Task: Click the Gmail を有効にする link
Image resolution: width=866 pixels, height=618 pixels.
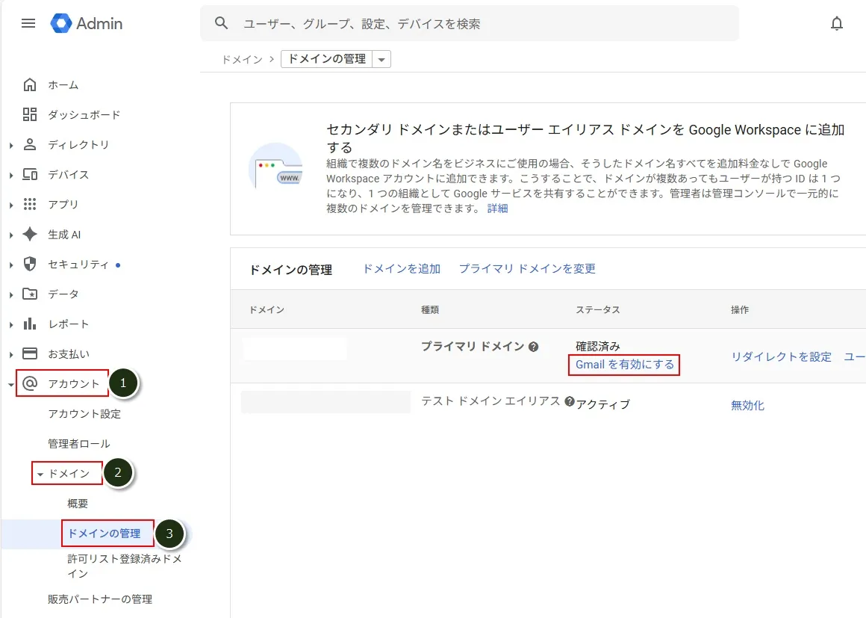Action: coord(624,365)
